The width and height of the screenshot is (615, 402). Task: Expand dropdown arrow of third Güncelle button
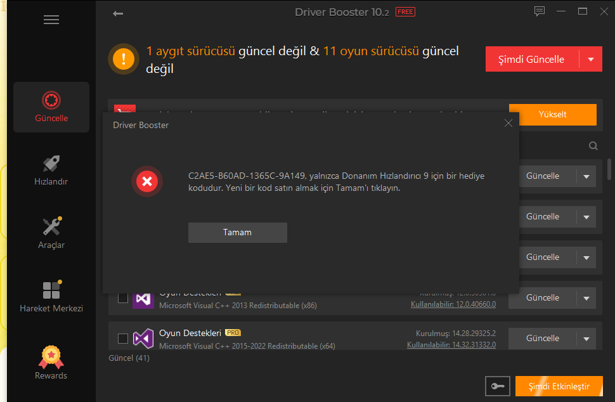point(586,257)
